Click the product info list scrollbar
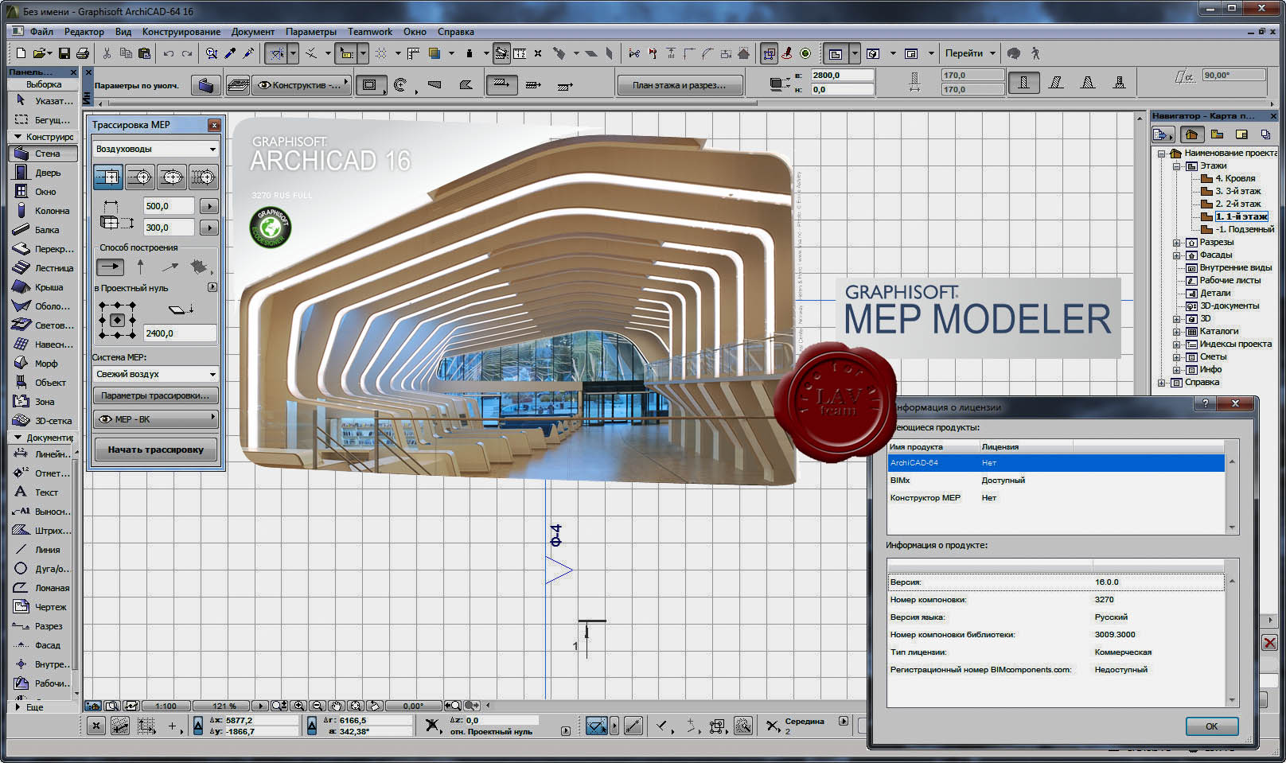1286x763 pixels. (1232, 640)
